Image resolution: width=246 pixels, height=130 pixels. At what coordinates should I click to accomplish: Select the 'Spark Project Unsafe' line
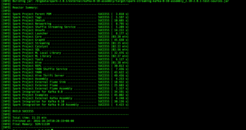pos(65,30)
